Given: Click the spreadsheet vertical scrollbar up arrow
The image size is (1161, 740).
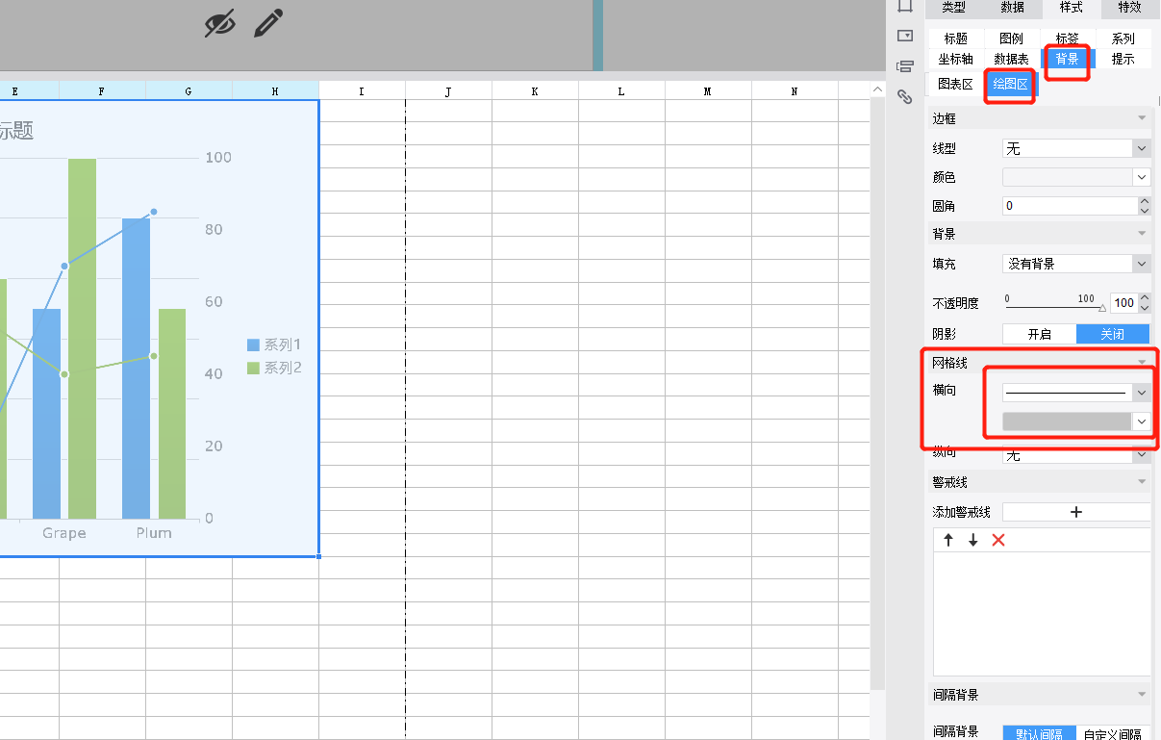Looking at the screenshot, I should [876, 90].
